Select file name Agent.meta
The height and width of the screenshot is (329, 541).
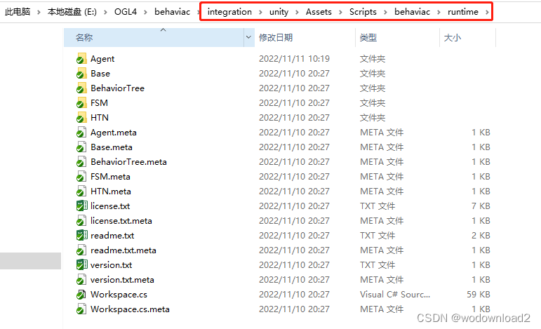coord(114,133)
